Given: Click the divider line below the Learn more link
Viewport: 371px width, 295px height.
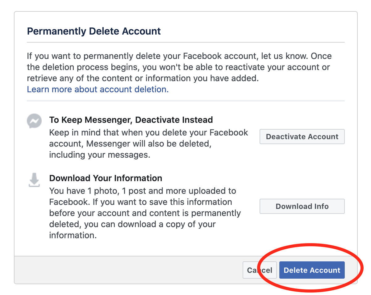Looking at the screenshot, I should [x=186, y=101].
